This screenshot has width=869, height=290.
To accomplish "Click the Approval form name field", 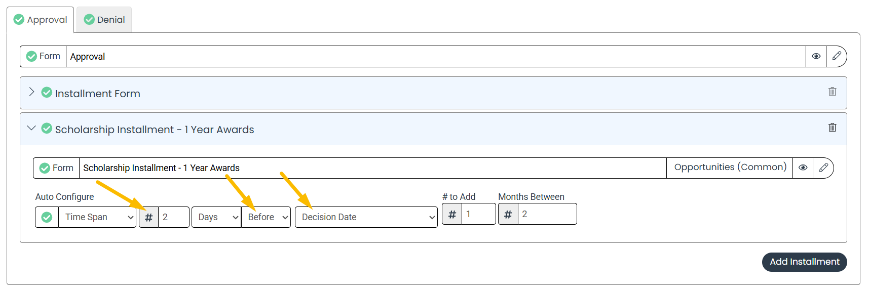I will click(x=436, y=56).
